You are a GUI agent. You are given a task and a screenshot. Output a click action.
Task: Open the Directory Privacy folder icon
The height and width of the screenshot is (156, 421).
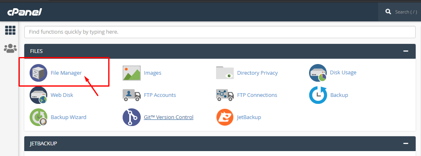click(x=225, y=73)
